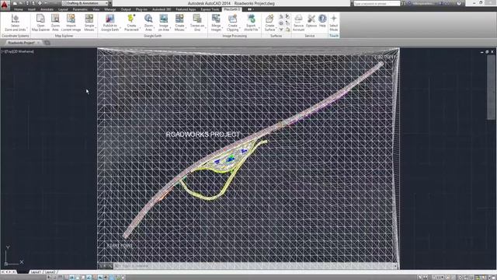This screenshot has height=280, width=497.
Task: Open the Home ribbon tab
Action: 19,9
